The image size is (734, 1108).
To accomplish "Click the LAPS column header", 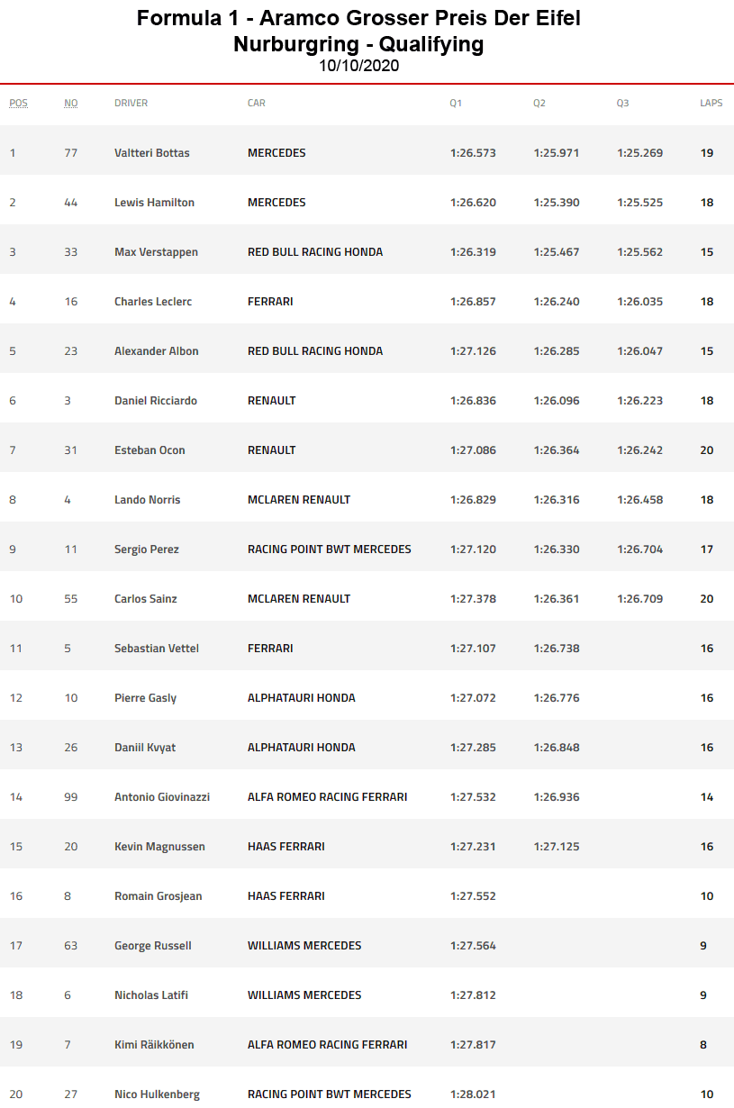I will [x=711, y=103].
